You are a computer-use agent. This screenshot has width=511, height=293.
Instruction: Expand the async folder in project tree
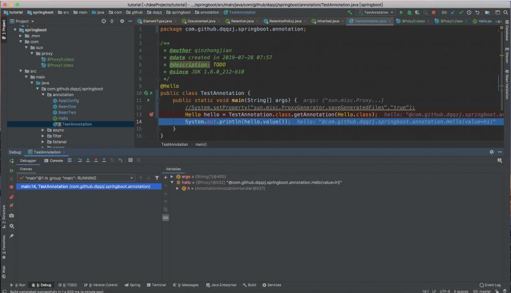pos(43,130)
